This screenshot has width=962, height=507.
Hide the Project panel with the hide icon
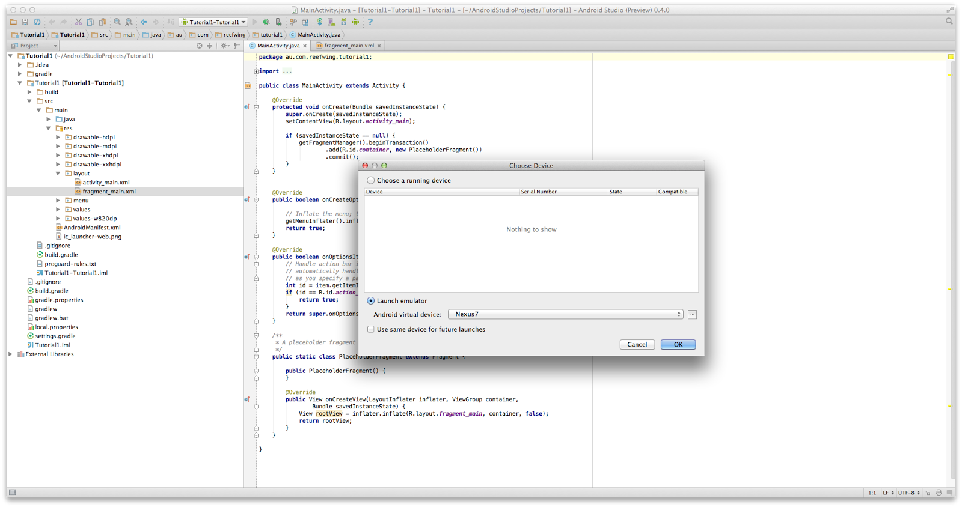point(237,46)
